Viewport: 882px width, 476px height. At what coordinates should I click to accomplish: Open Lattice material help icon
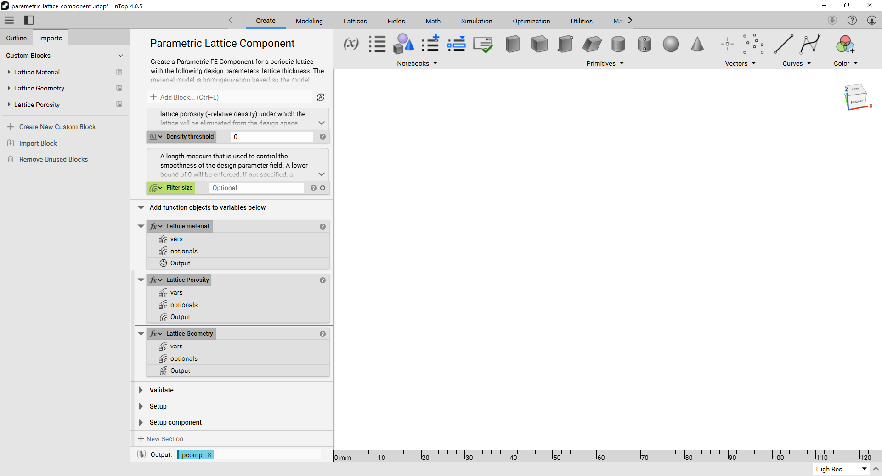[322, 226]
